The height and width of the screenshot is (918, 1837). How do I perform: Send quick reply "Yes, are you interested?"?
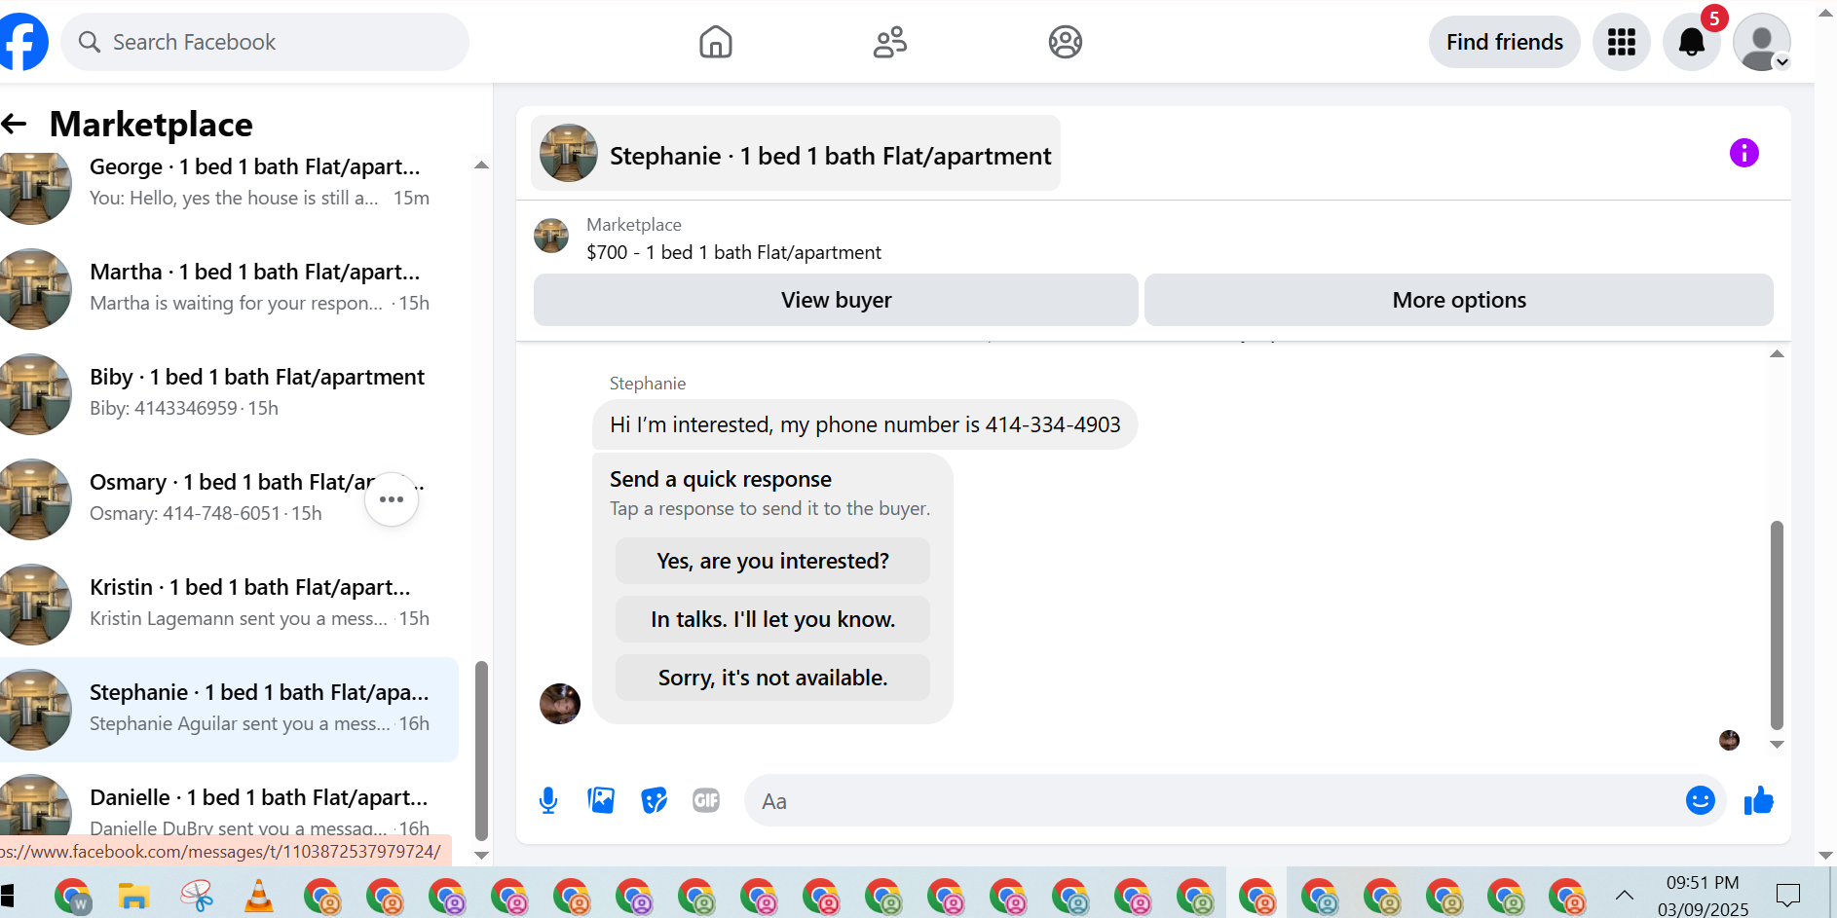[772, 561]
